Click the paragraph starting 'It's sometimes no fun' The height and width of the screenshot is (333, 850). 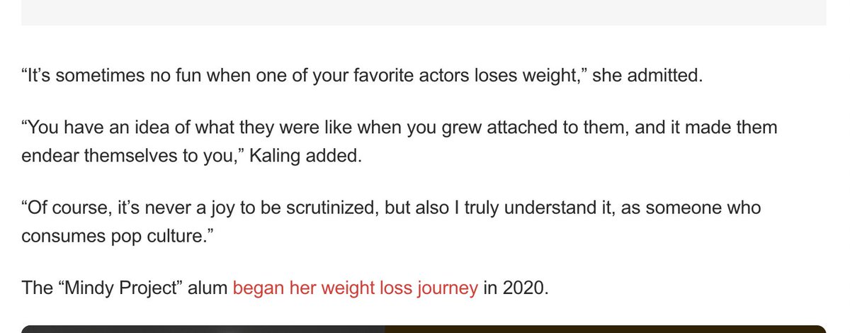point(362,76)
